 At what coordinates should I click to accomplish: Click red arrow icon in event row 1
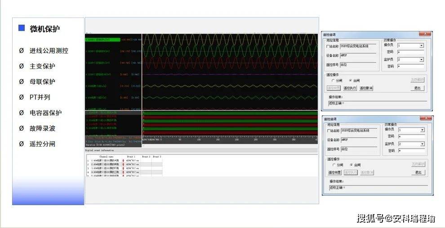tap(123, 161)
